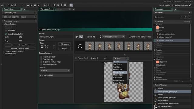The image size is (194, 109).
Task: Save the project with the disk icon
Action: point(15,5)
